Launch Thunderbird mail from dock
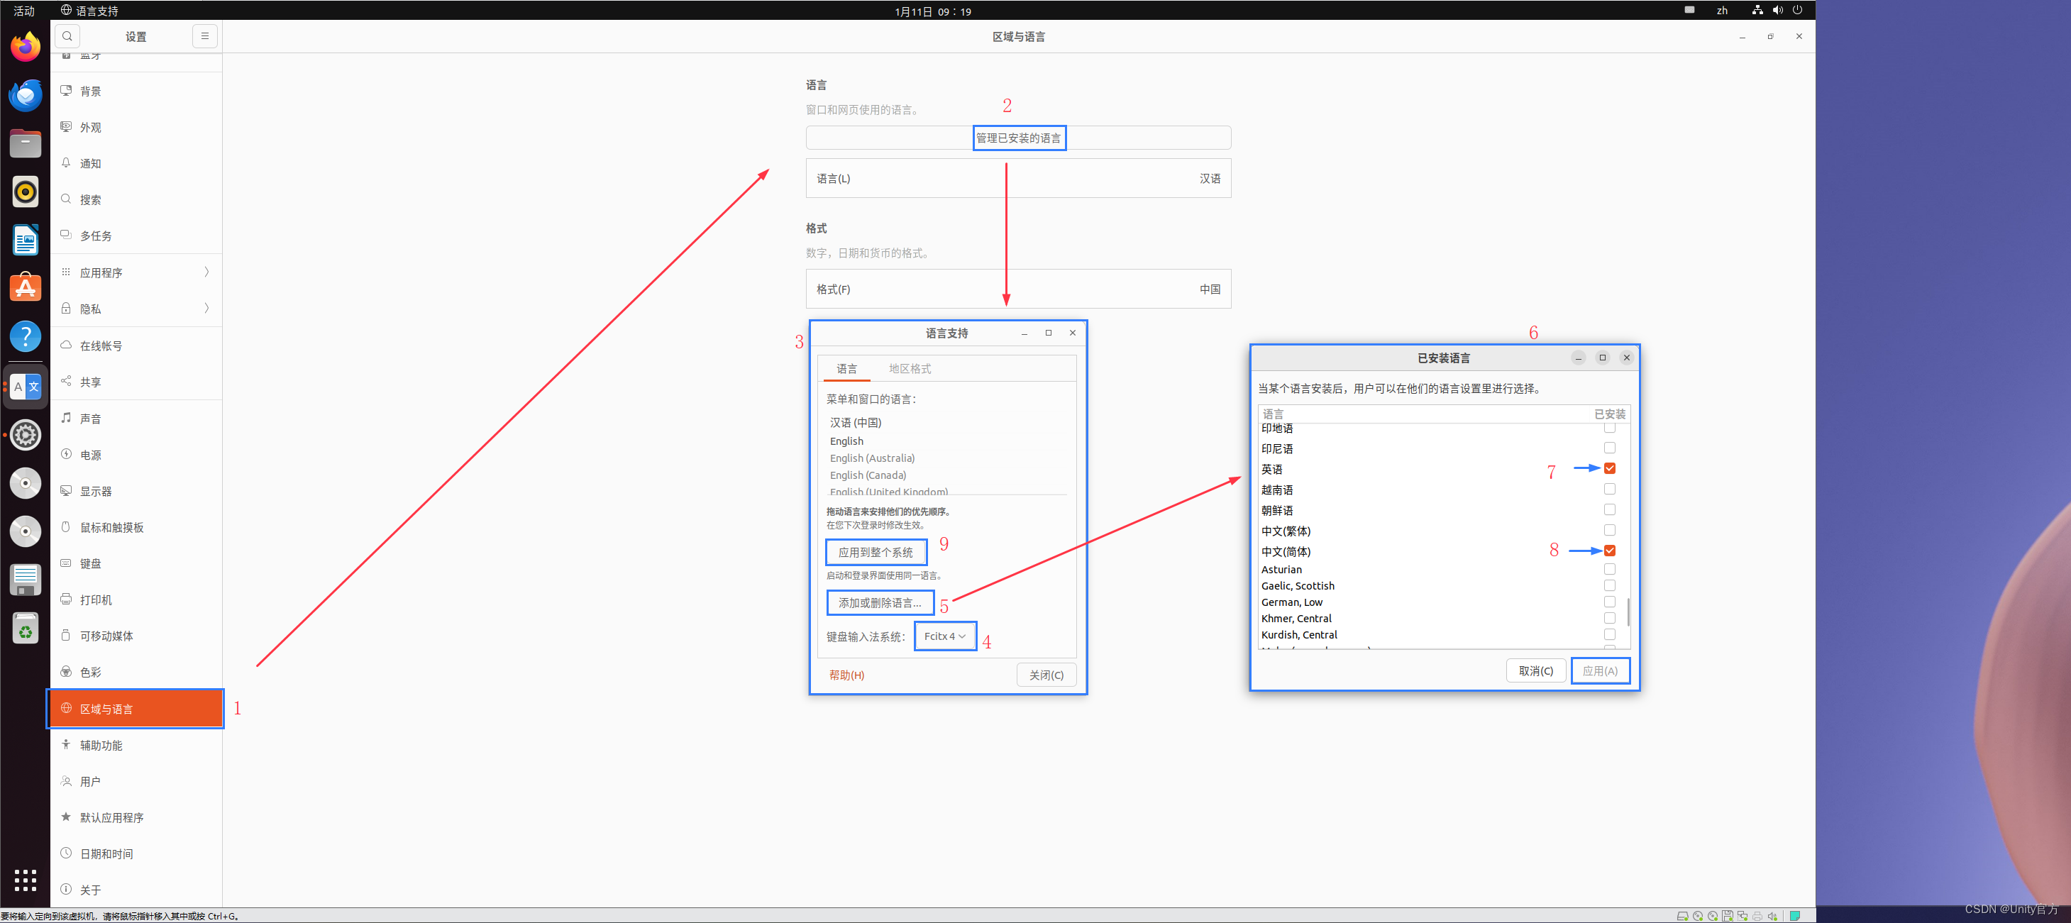This screenshot has height=923, width=2071. (x=26, y=96)
